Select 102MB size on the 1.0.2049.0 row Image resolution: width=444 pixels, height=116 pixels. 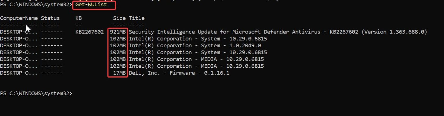click(x=118, y=46)
